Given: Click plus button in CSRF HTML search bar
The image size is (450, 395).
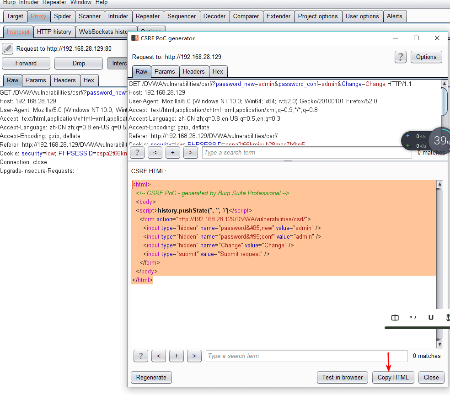Looking at the screenshot, I should [177, 356].
